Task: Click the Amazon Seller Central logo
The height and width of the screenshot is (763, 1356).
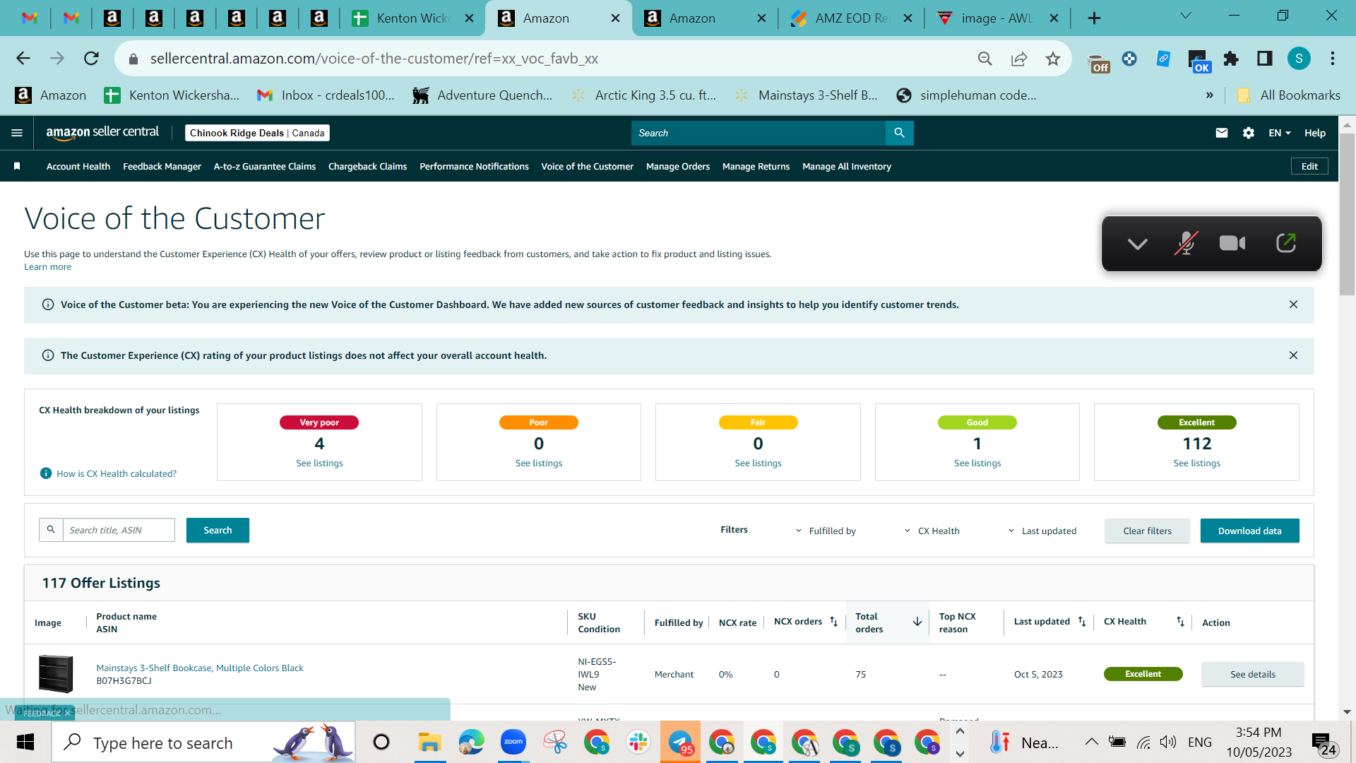Action: point(102,133)
